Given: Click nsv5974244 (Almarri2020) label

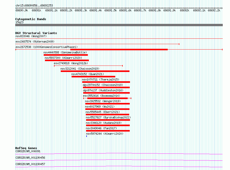Looking at the screenshot, I should coord(105,134).
